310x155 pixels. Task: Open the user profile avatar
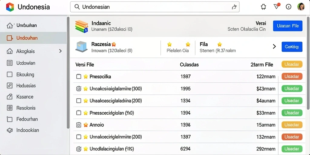point(301,7)
